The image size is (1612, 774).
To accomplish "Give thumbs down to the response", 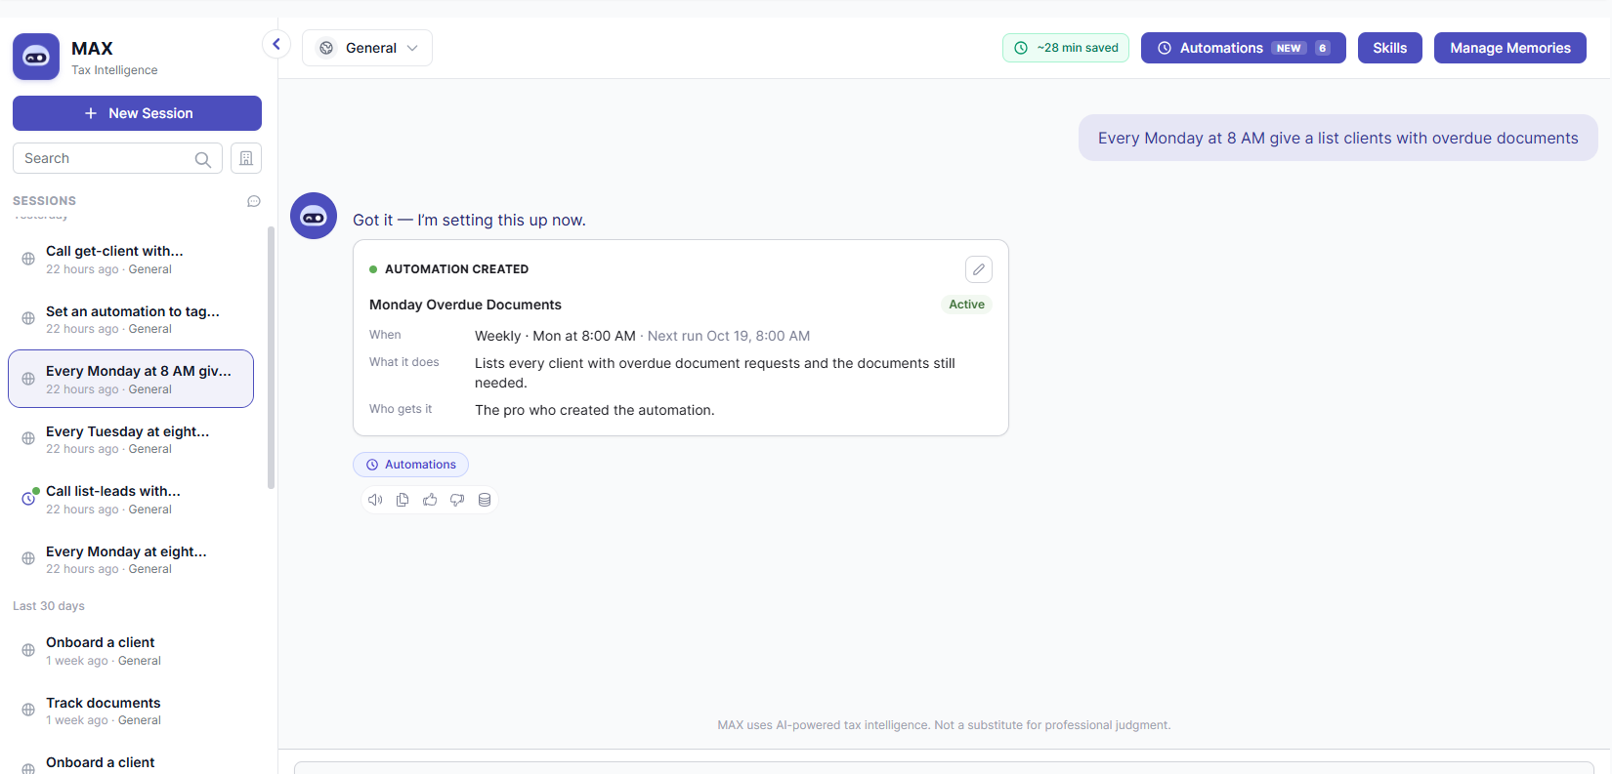I will tap(457, 500).
